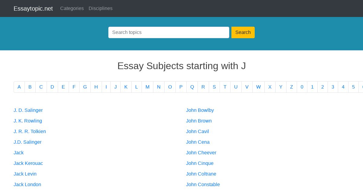Image resolution: width=363 pixels, height=191 pixels.
Task: Select digit 4 in the pager
Action: [x=343, y=87]
